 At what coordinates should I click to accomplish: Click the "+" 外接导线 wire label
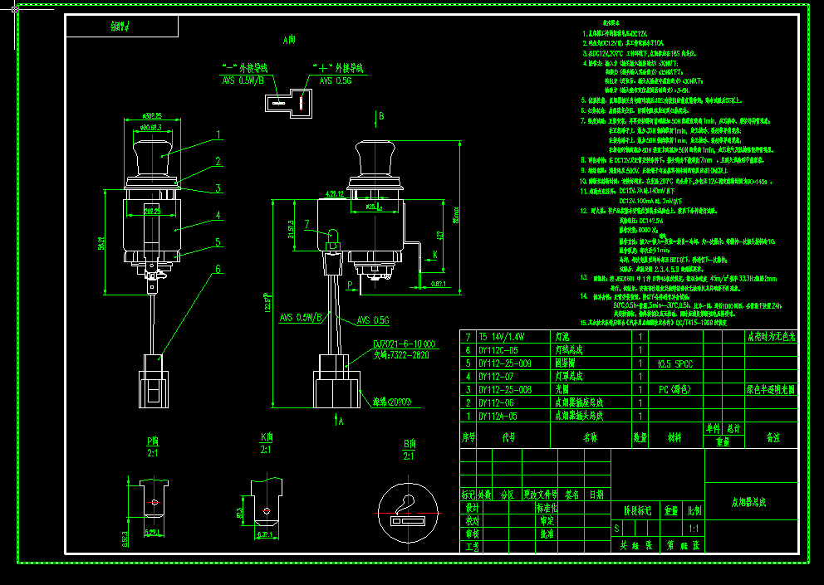coord(338,68)
